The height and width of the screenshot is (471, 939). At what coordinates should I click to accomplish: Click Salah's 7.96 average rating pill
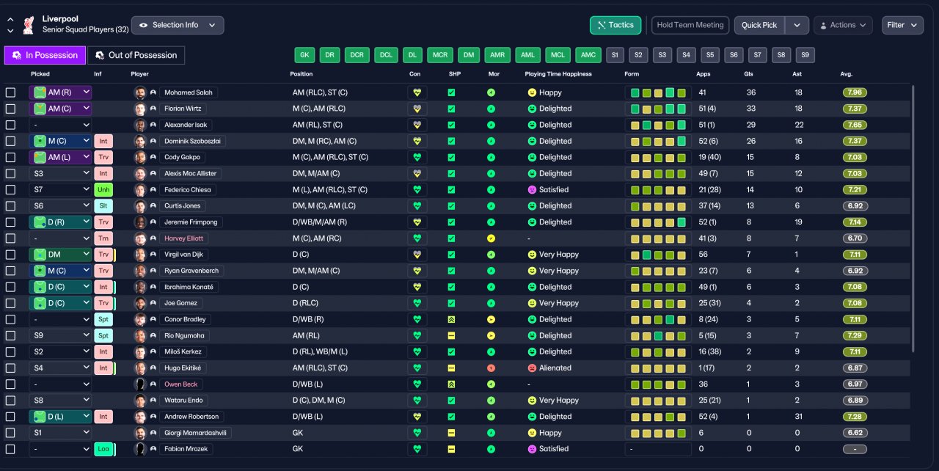coord(855,92)
